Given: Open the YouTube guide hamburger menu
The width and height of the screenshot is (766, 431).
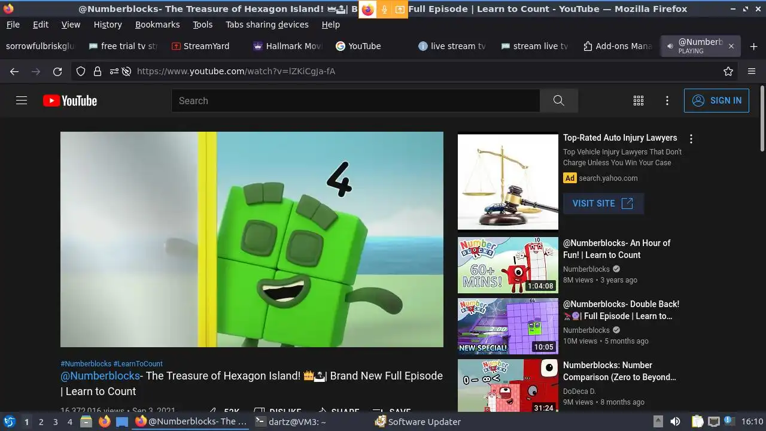Looking at the screenshot, I should (22, 101).
